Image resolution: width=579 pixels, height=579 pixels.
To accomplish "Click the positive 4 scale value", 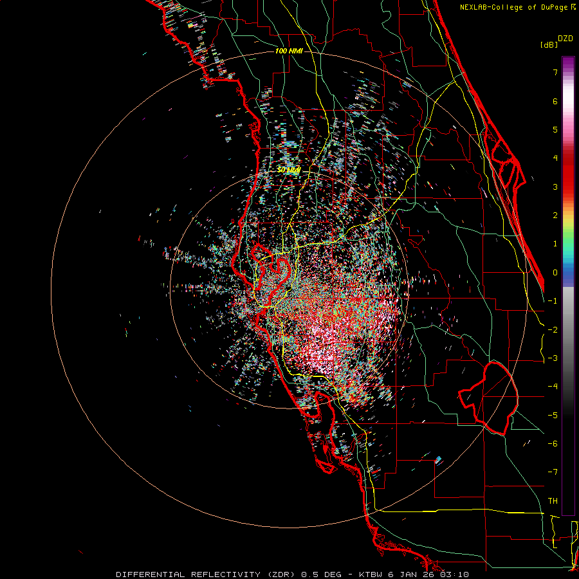I will (x=555, y=158).
